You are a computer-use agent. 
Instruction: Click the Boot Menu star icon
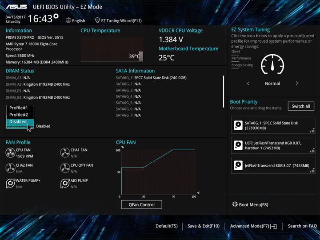click(x=235, y=204)
